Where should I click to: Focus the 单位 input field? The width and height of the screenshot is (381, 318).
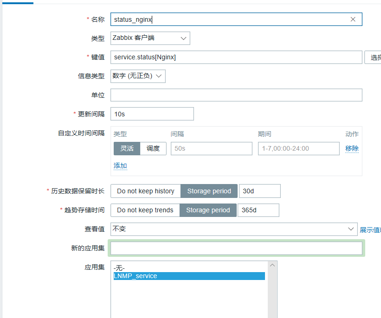[236, 95]
